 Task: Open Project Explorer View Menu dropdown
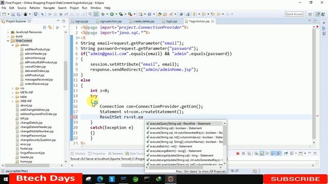pos(64,27)
